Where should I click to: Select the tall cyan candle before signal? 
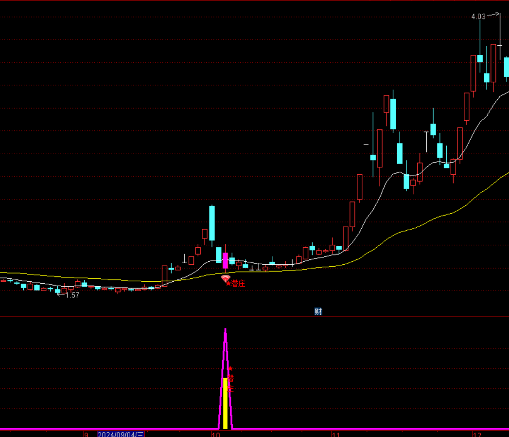coord(212,223)
